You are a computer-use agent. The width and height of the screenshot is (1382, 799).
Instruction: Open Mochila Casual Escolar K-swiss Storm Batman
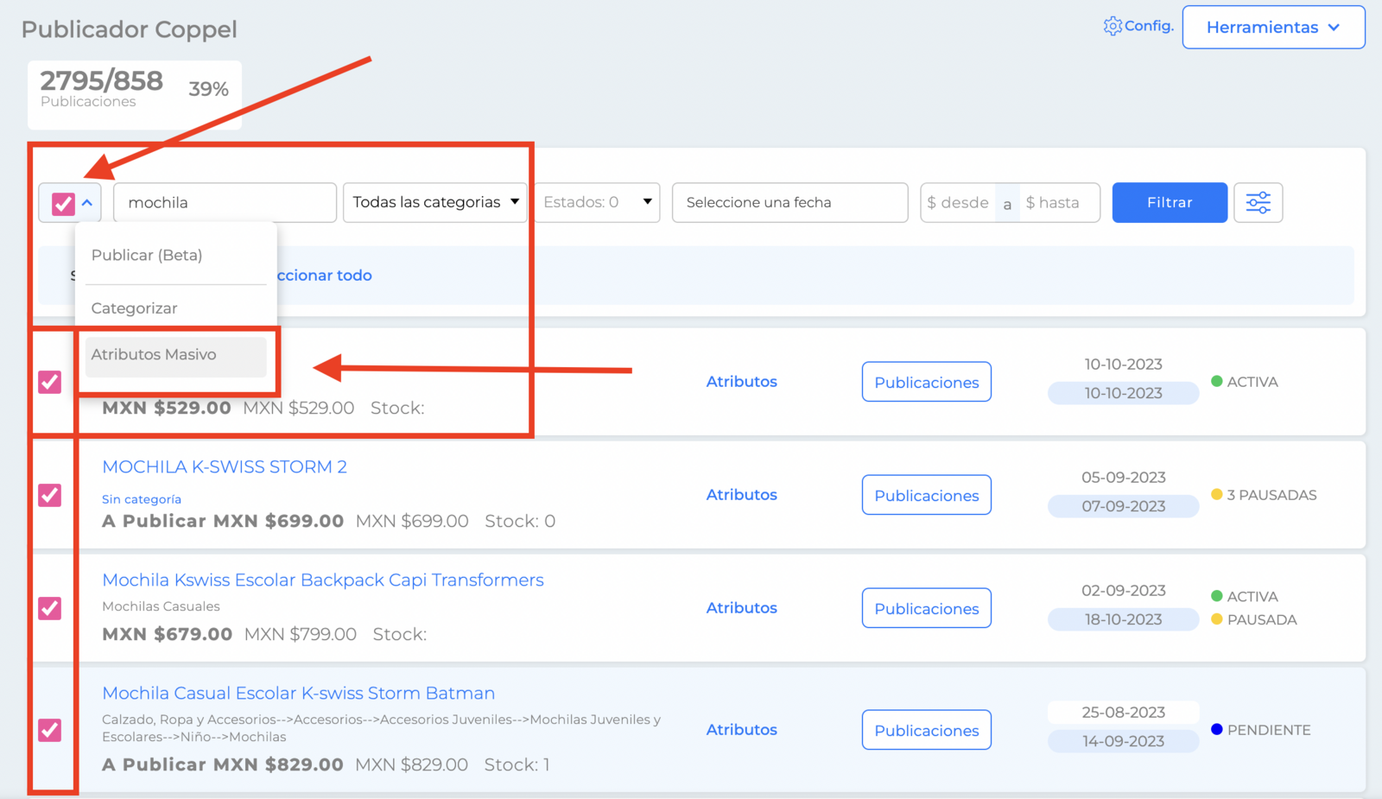pyautogui.click(x=298, y=694)
